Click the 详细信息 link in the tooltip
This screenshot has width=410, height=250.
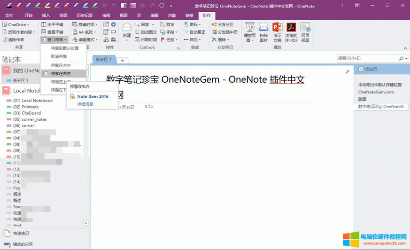point(85,104)
